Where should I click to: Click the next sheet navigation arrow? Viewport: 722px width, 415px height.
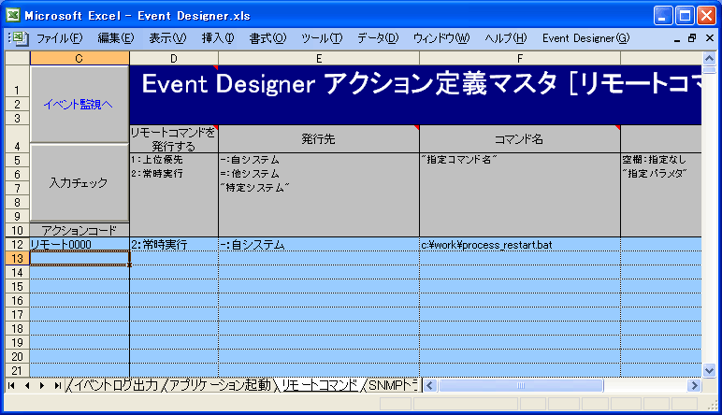pyautogui.click(x=42, y=385)
